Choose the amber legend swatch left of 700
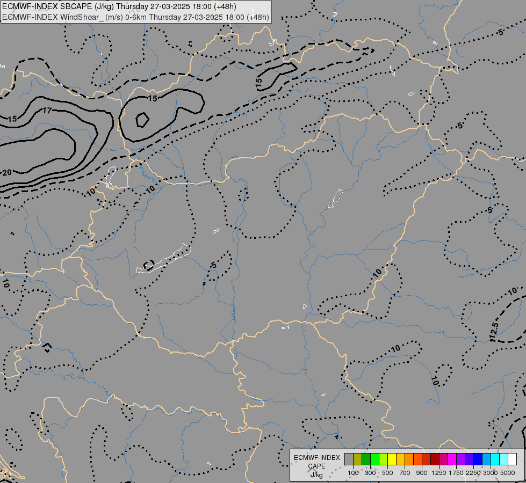This screenshot has width=526, height=483. click(x=400, y=459)
